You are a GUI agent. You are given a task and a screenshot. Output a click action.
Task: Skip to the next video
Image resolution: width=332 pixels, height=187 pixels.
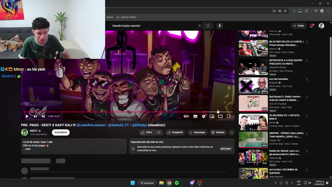(35, 116)
